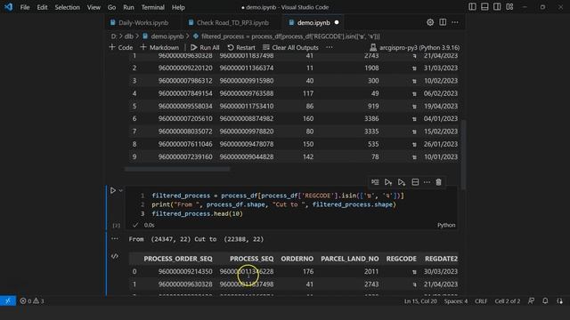This screenshot has height=320, width=570.
Task: Expand run cell options dropdown arrow
Action: [x=121, y=190]
